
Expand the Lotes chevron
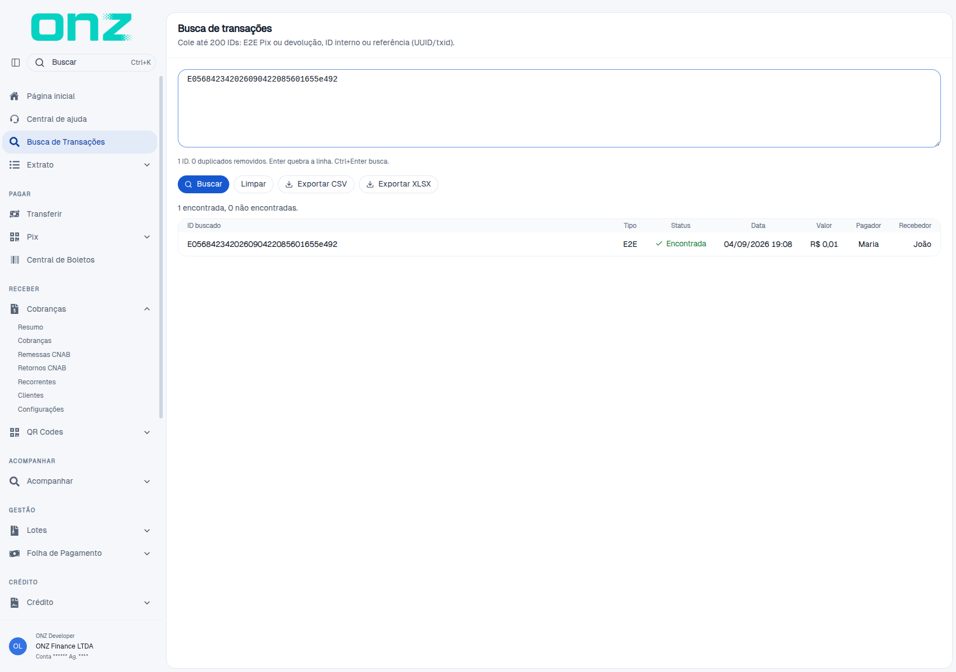[x=147, y=531]
